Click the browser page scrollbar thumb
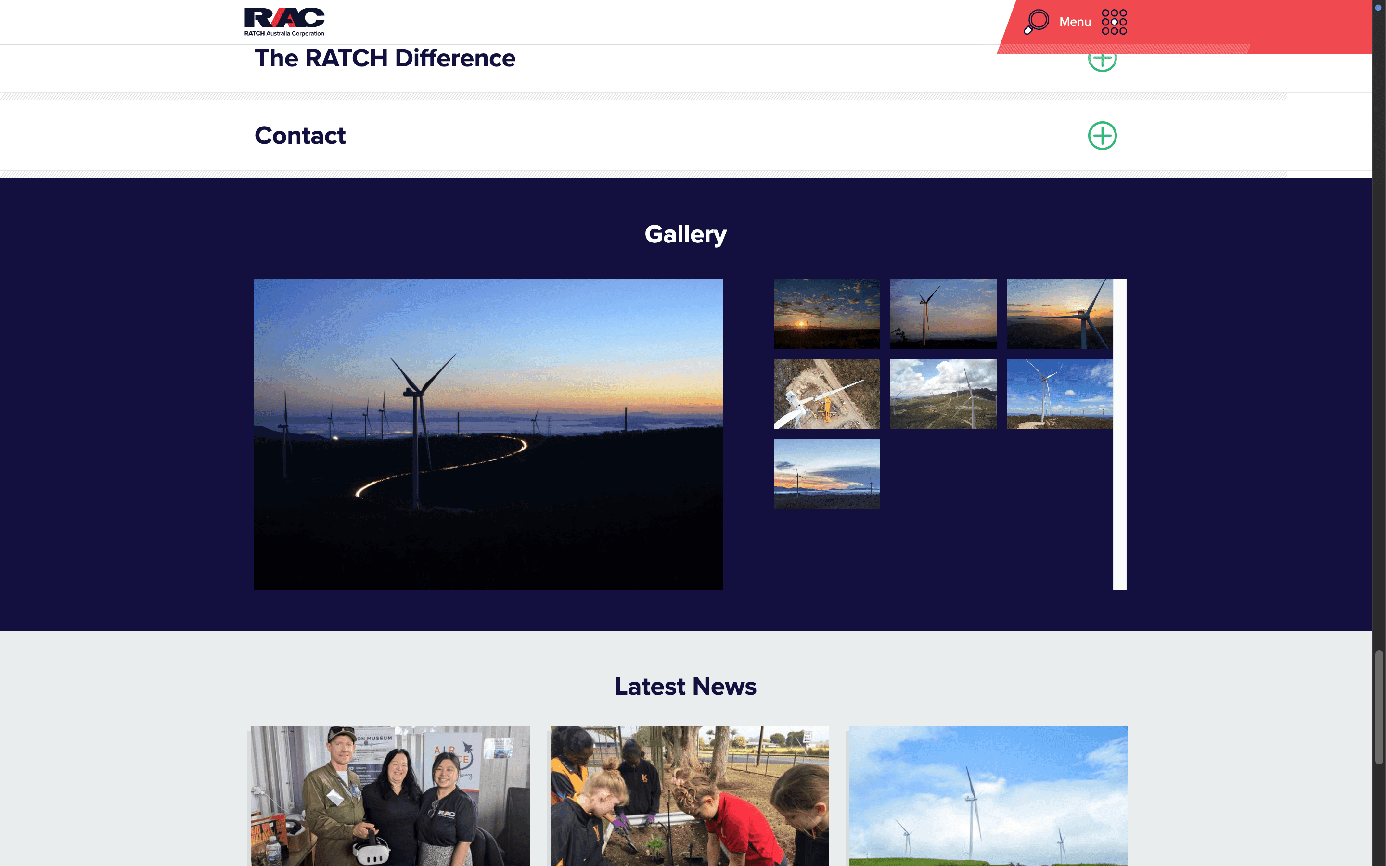This screenshot has width=1386, height=866. (1379, 707)
